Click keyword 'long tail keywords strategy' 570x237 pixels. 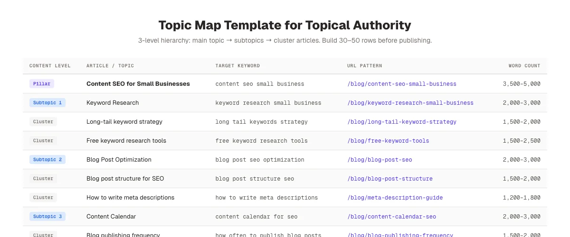pyautogui.click(x=261, y=122)
